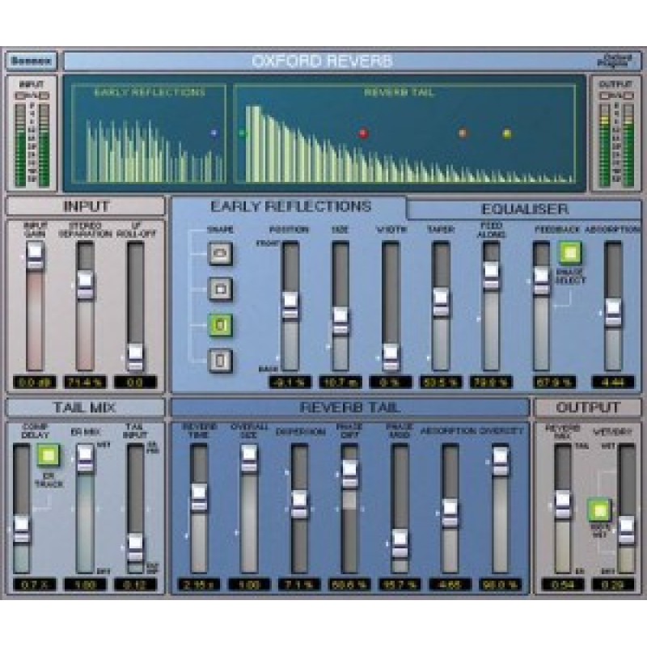Click the Reverb Time value field
647x647 pixels.
[199, 584]
